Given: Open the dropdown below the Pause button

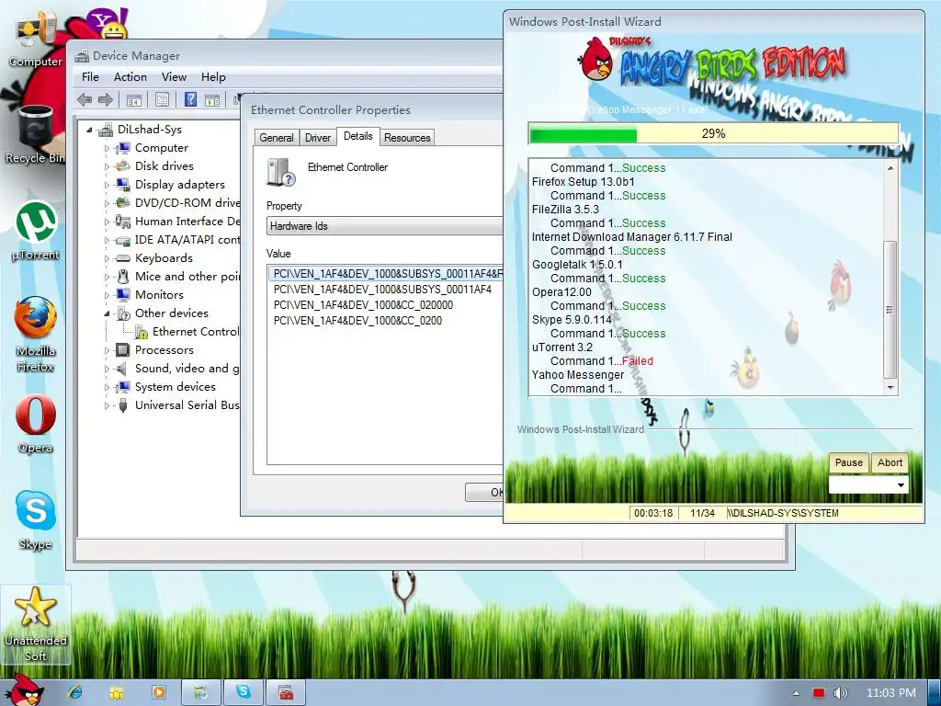Looking at the screenshot, I should (x=868, y=485).
